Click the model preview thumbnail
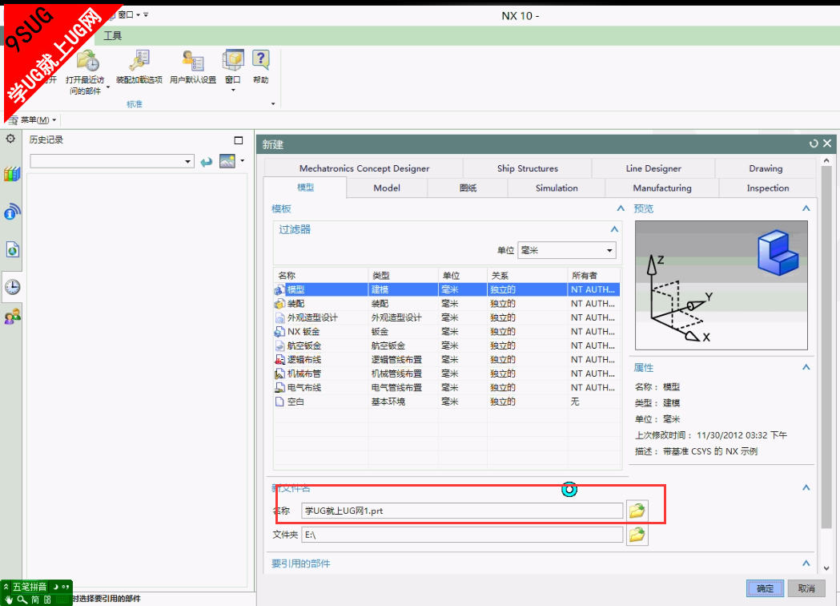Screen dimensions: 840x606 [721, 285]
